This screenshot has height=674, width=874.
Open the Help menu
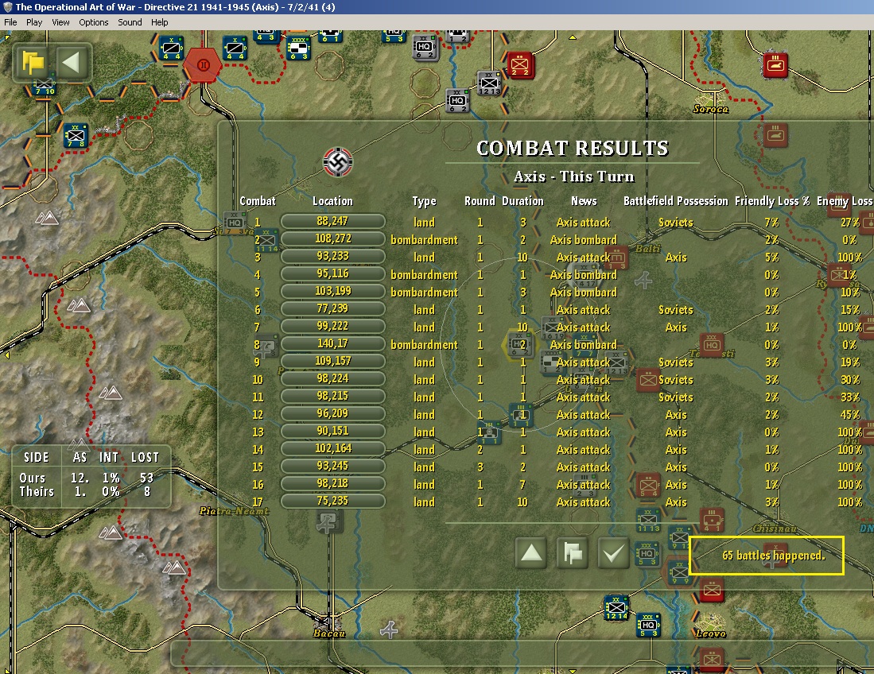click(159, 22)
